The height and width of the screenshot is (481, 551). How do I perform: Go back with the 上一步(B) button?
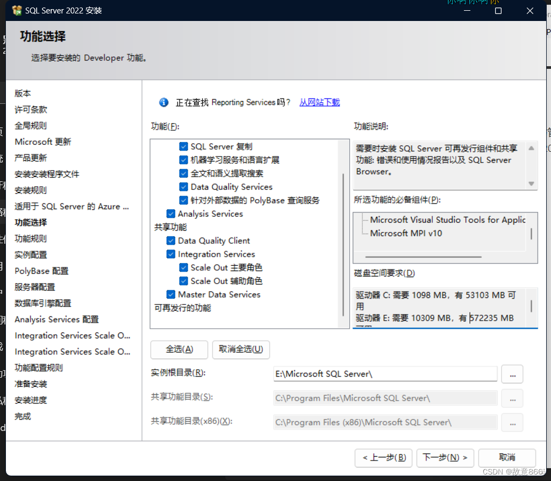(x=383, y=457)
